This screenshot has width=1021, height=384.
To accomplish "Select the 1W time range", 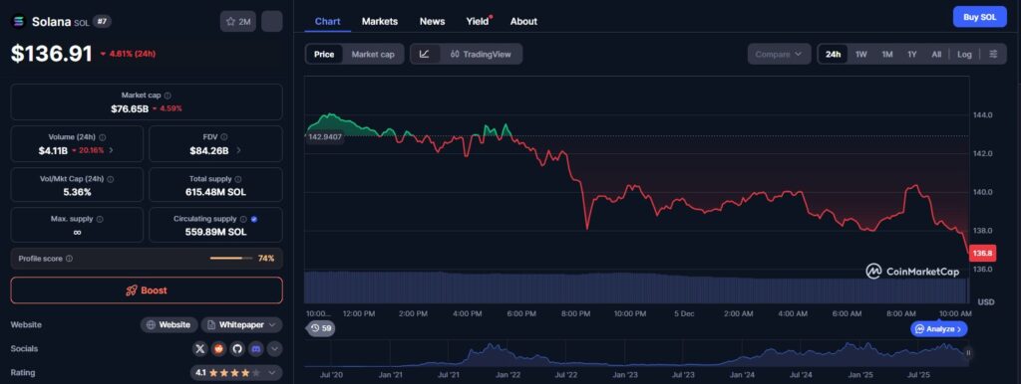I will point(860,54).
